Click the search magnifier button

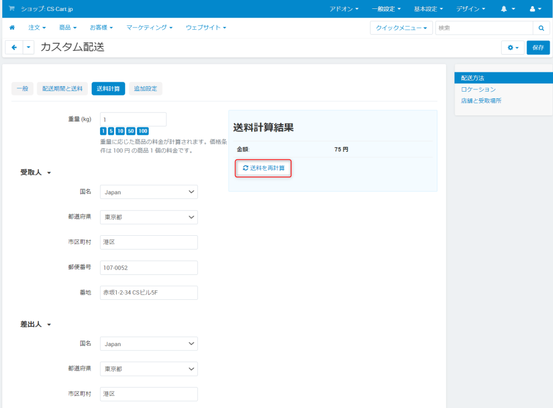pos(541,28)
